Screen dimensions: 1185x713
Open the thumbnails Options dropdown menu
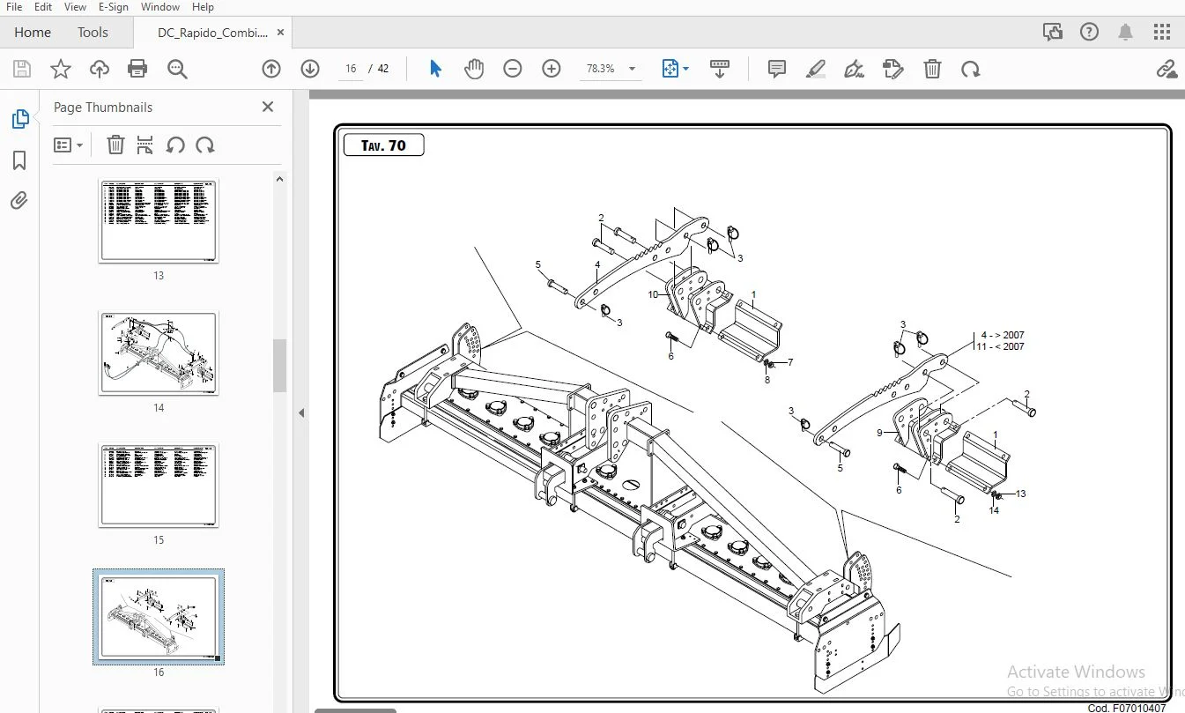tap(68, 145)
